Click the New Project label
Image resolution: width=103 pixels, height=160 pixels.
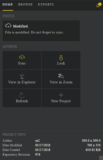click(61, 101)
